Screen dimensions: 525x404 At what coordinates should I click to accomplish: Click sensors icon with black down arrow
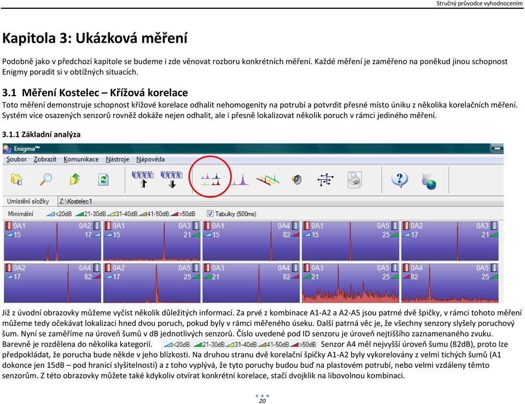pos(172,179)
